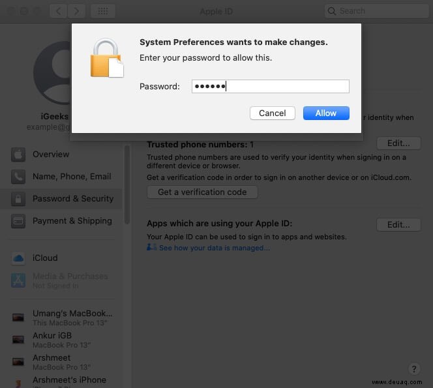433x388 pixels.
Task: Select Arshmeet MacBook Pro device
Action: [61, 362]
